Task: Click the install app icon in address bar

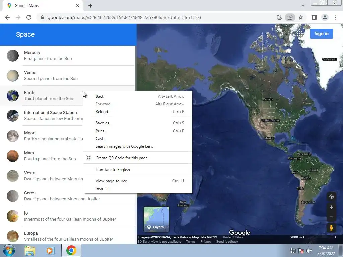Action: (x=279, y=17)
